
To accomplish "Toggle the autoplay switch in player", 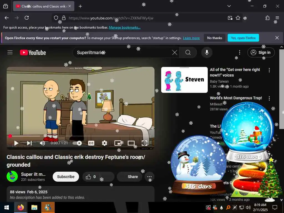I will point(77,143).
